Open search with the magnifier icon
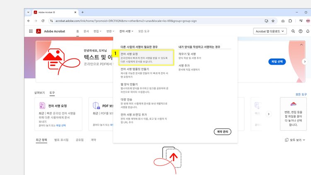The image size is (311, 175). (293, 31)
